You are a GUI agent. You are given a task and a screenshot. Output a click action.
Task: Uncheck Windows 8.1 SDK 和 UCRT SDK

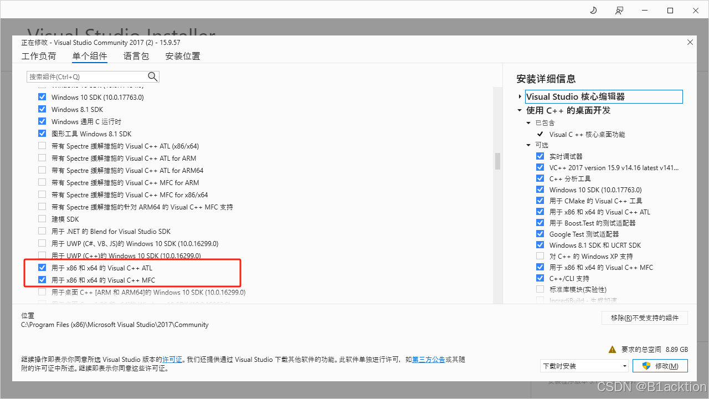click(x=540, y=245)
